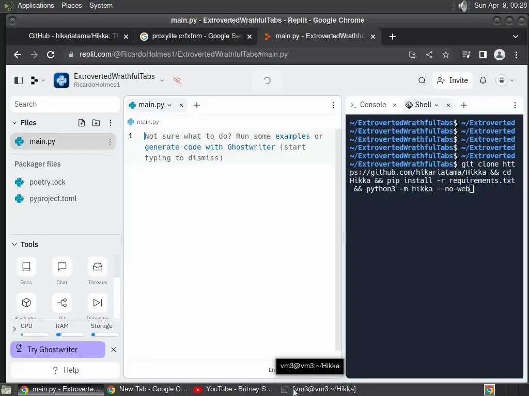This screenshot has height=396, width=529.
Task: Add a new editor pane tab
Action: [x=197, y=105]
